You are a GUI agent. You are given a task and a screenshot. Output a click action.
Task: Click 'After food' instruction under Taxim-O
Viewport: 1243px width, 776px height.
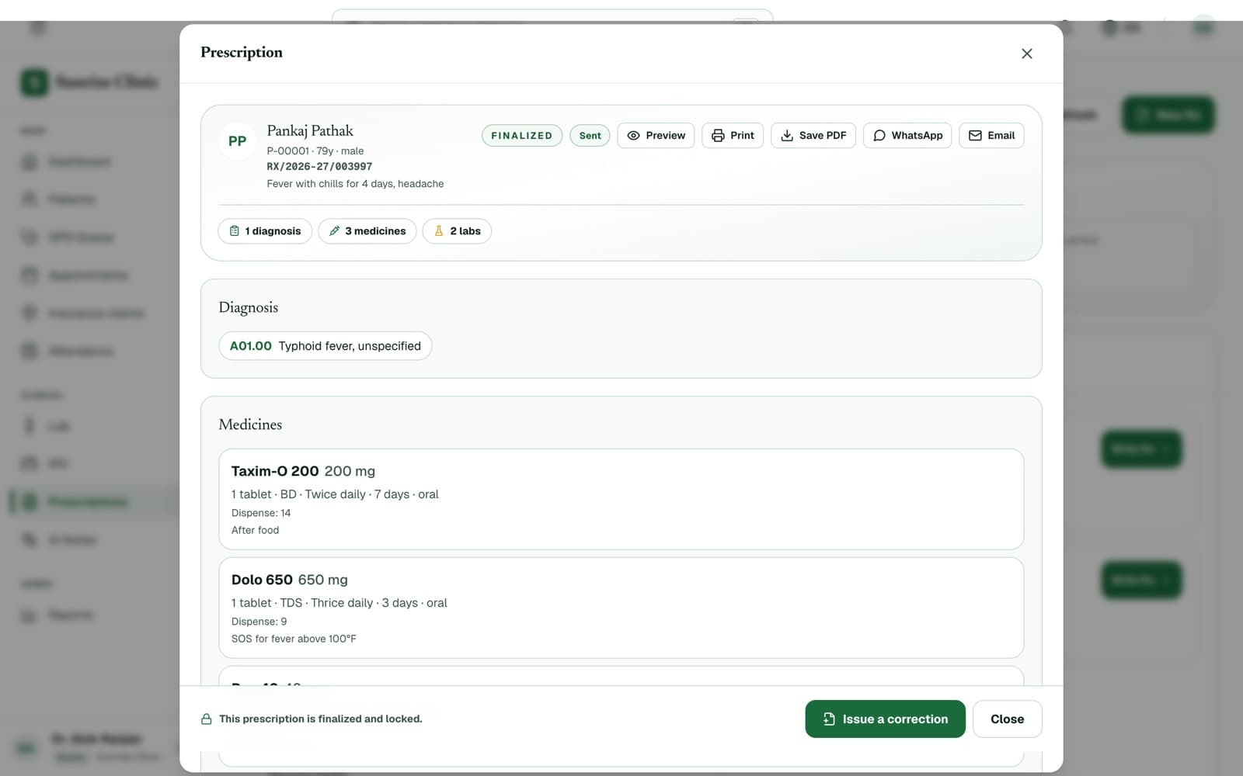pyautogui.click(x=255, y=530)
